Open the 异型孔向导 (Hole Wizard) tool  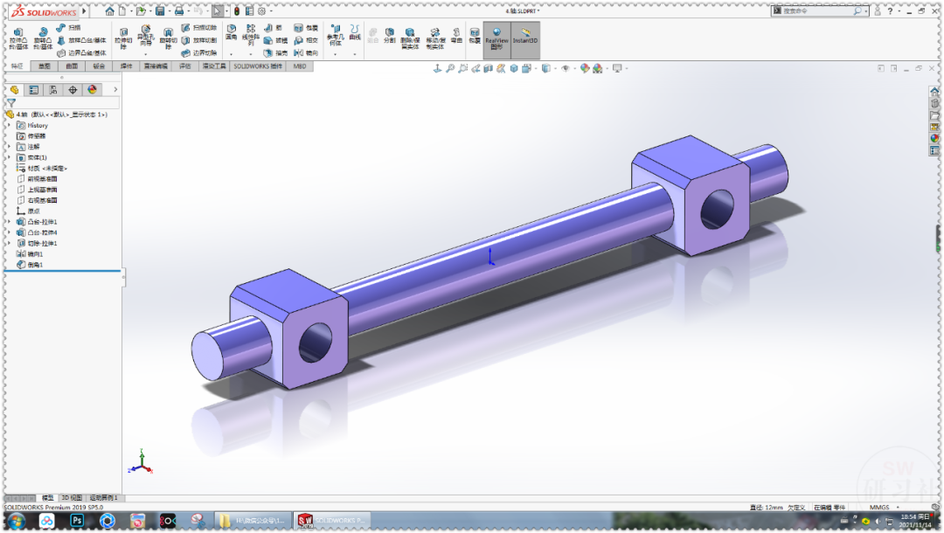coord(146,33)
